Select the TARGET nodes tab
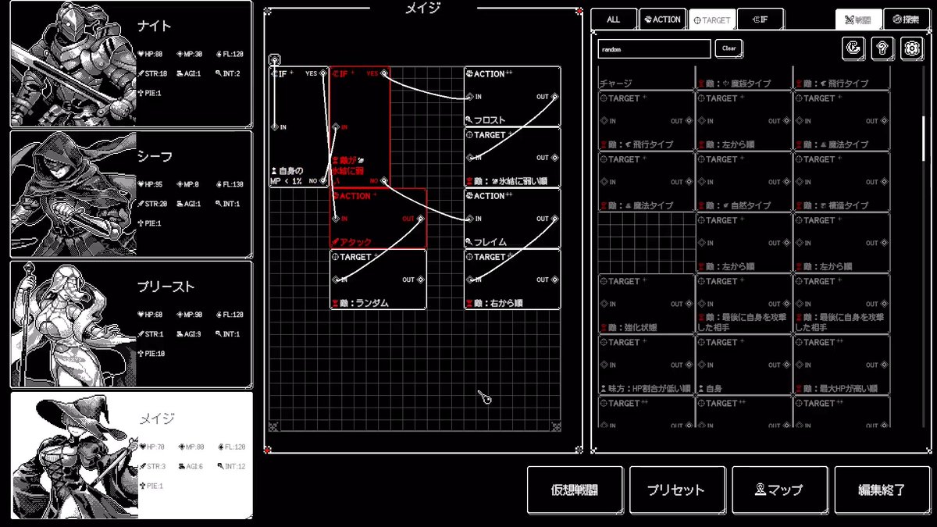Screen dimensions: 937x527 point(711,20)
